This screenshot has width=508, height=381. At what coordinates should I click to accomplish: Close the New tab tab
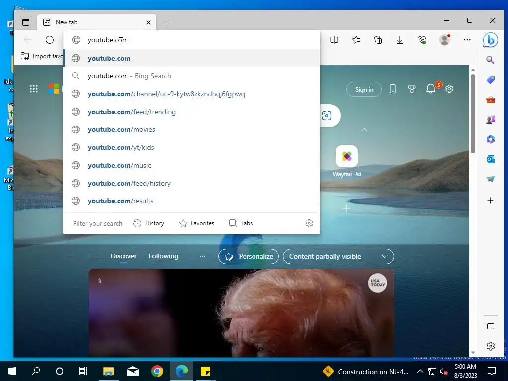click(148, 22)
